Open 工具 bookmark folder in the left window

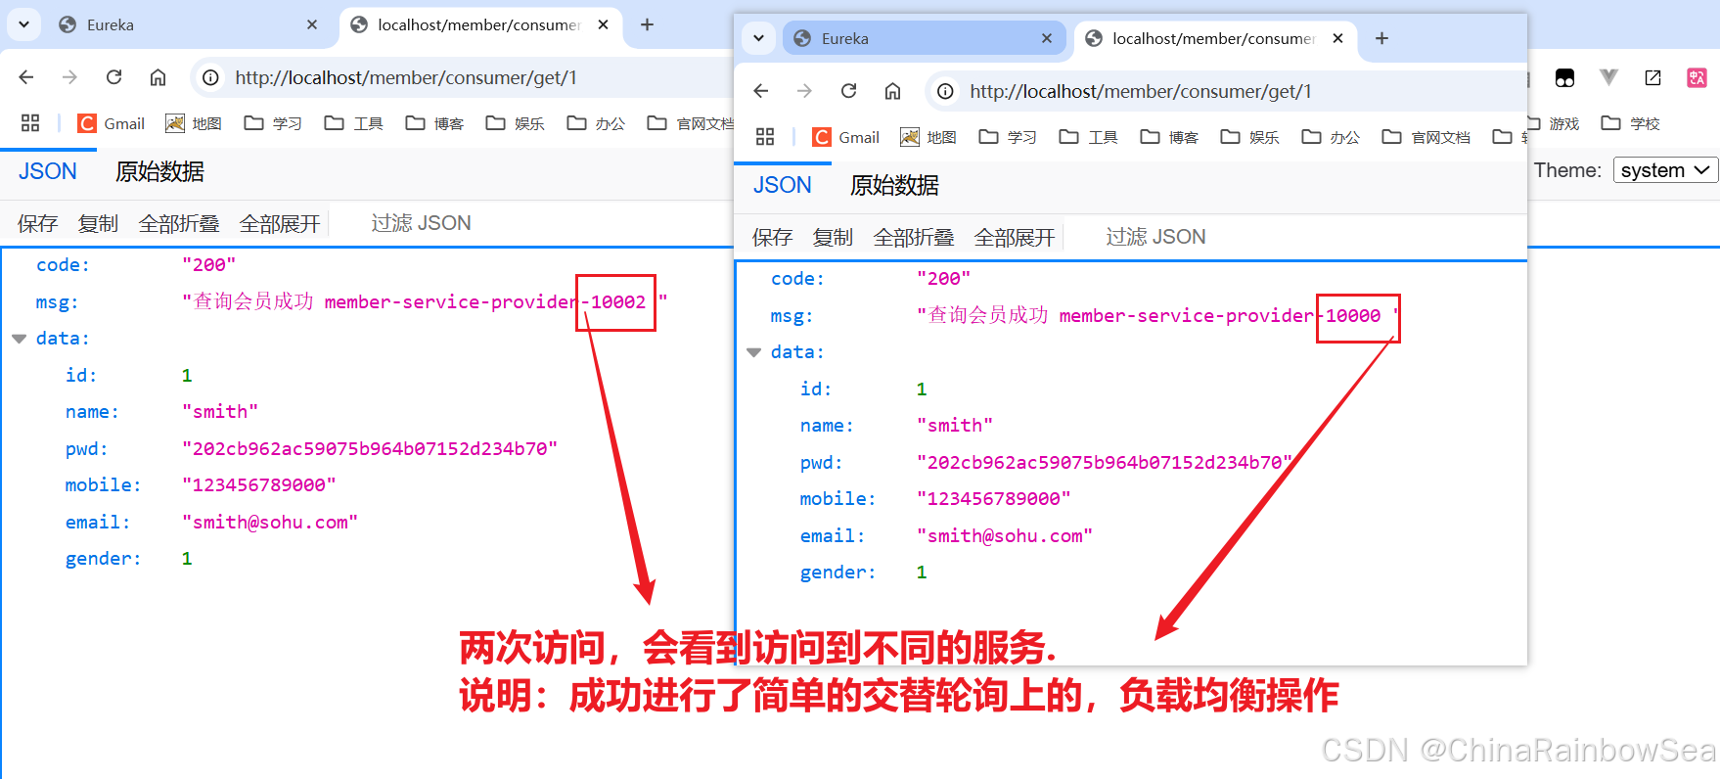[x=354, y=123]
